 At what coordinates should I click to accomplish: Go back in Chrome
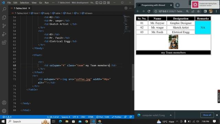click(x=138, y=11)
